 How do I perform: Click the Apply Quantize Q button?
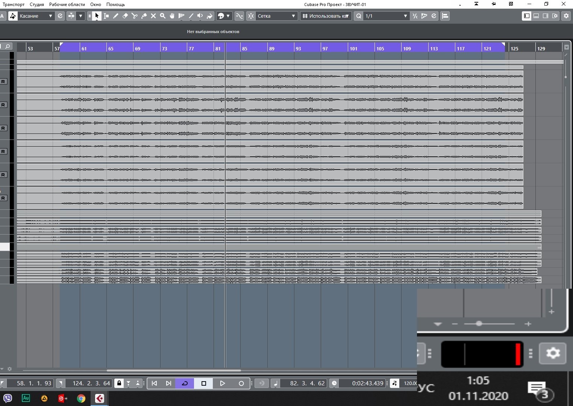click(359, 16)
